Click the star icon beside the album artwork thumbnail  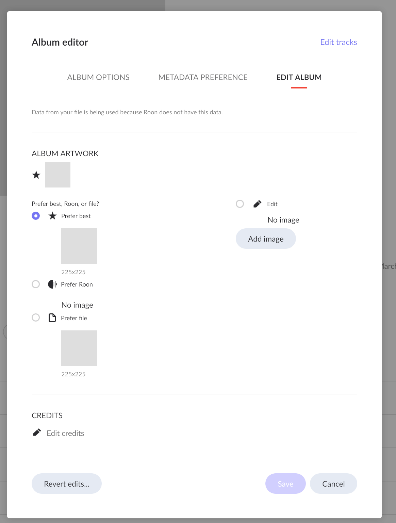[36, 175]
